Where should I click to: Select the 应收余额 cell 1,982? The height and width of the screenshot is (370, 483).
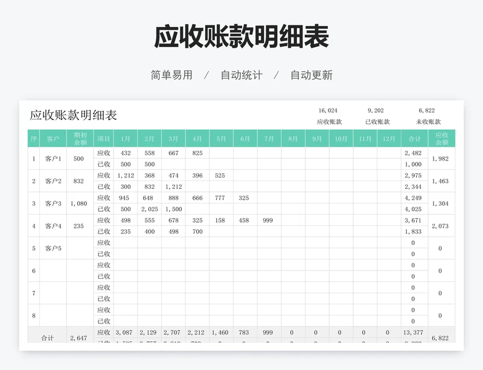pyautogui.click(x=441, y=159)
